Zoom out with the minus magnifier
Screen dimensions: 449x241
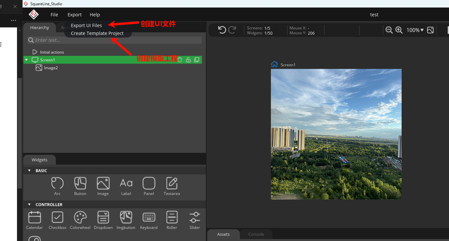[x=389, y=30]
